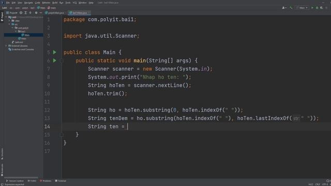Collapse the com.polyit package node
The height and width of the screenshot is (186, 331).
pyautogui.click(x=12, y=28)
